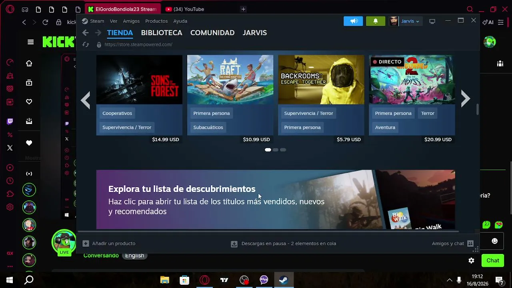
Task: Open Windows taskbar search
Action: [29, 280]
